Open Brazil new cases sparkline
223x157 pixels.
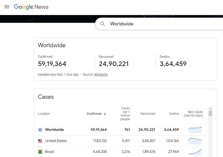(195, 152)
